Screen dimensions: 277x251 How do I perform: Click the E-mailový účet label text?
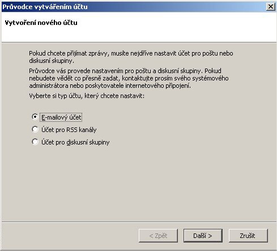61,117
